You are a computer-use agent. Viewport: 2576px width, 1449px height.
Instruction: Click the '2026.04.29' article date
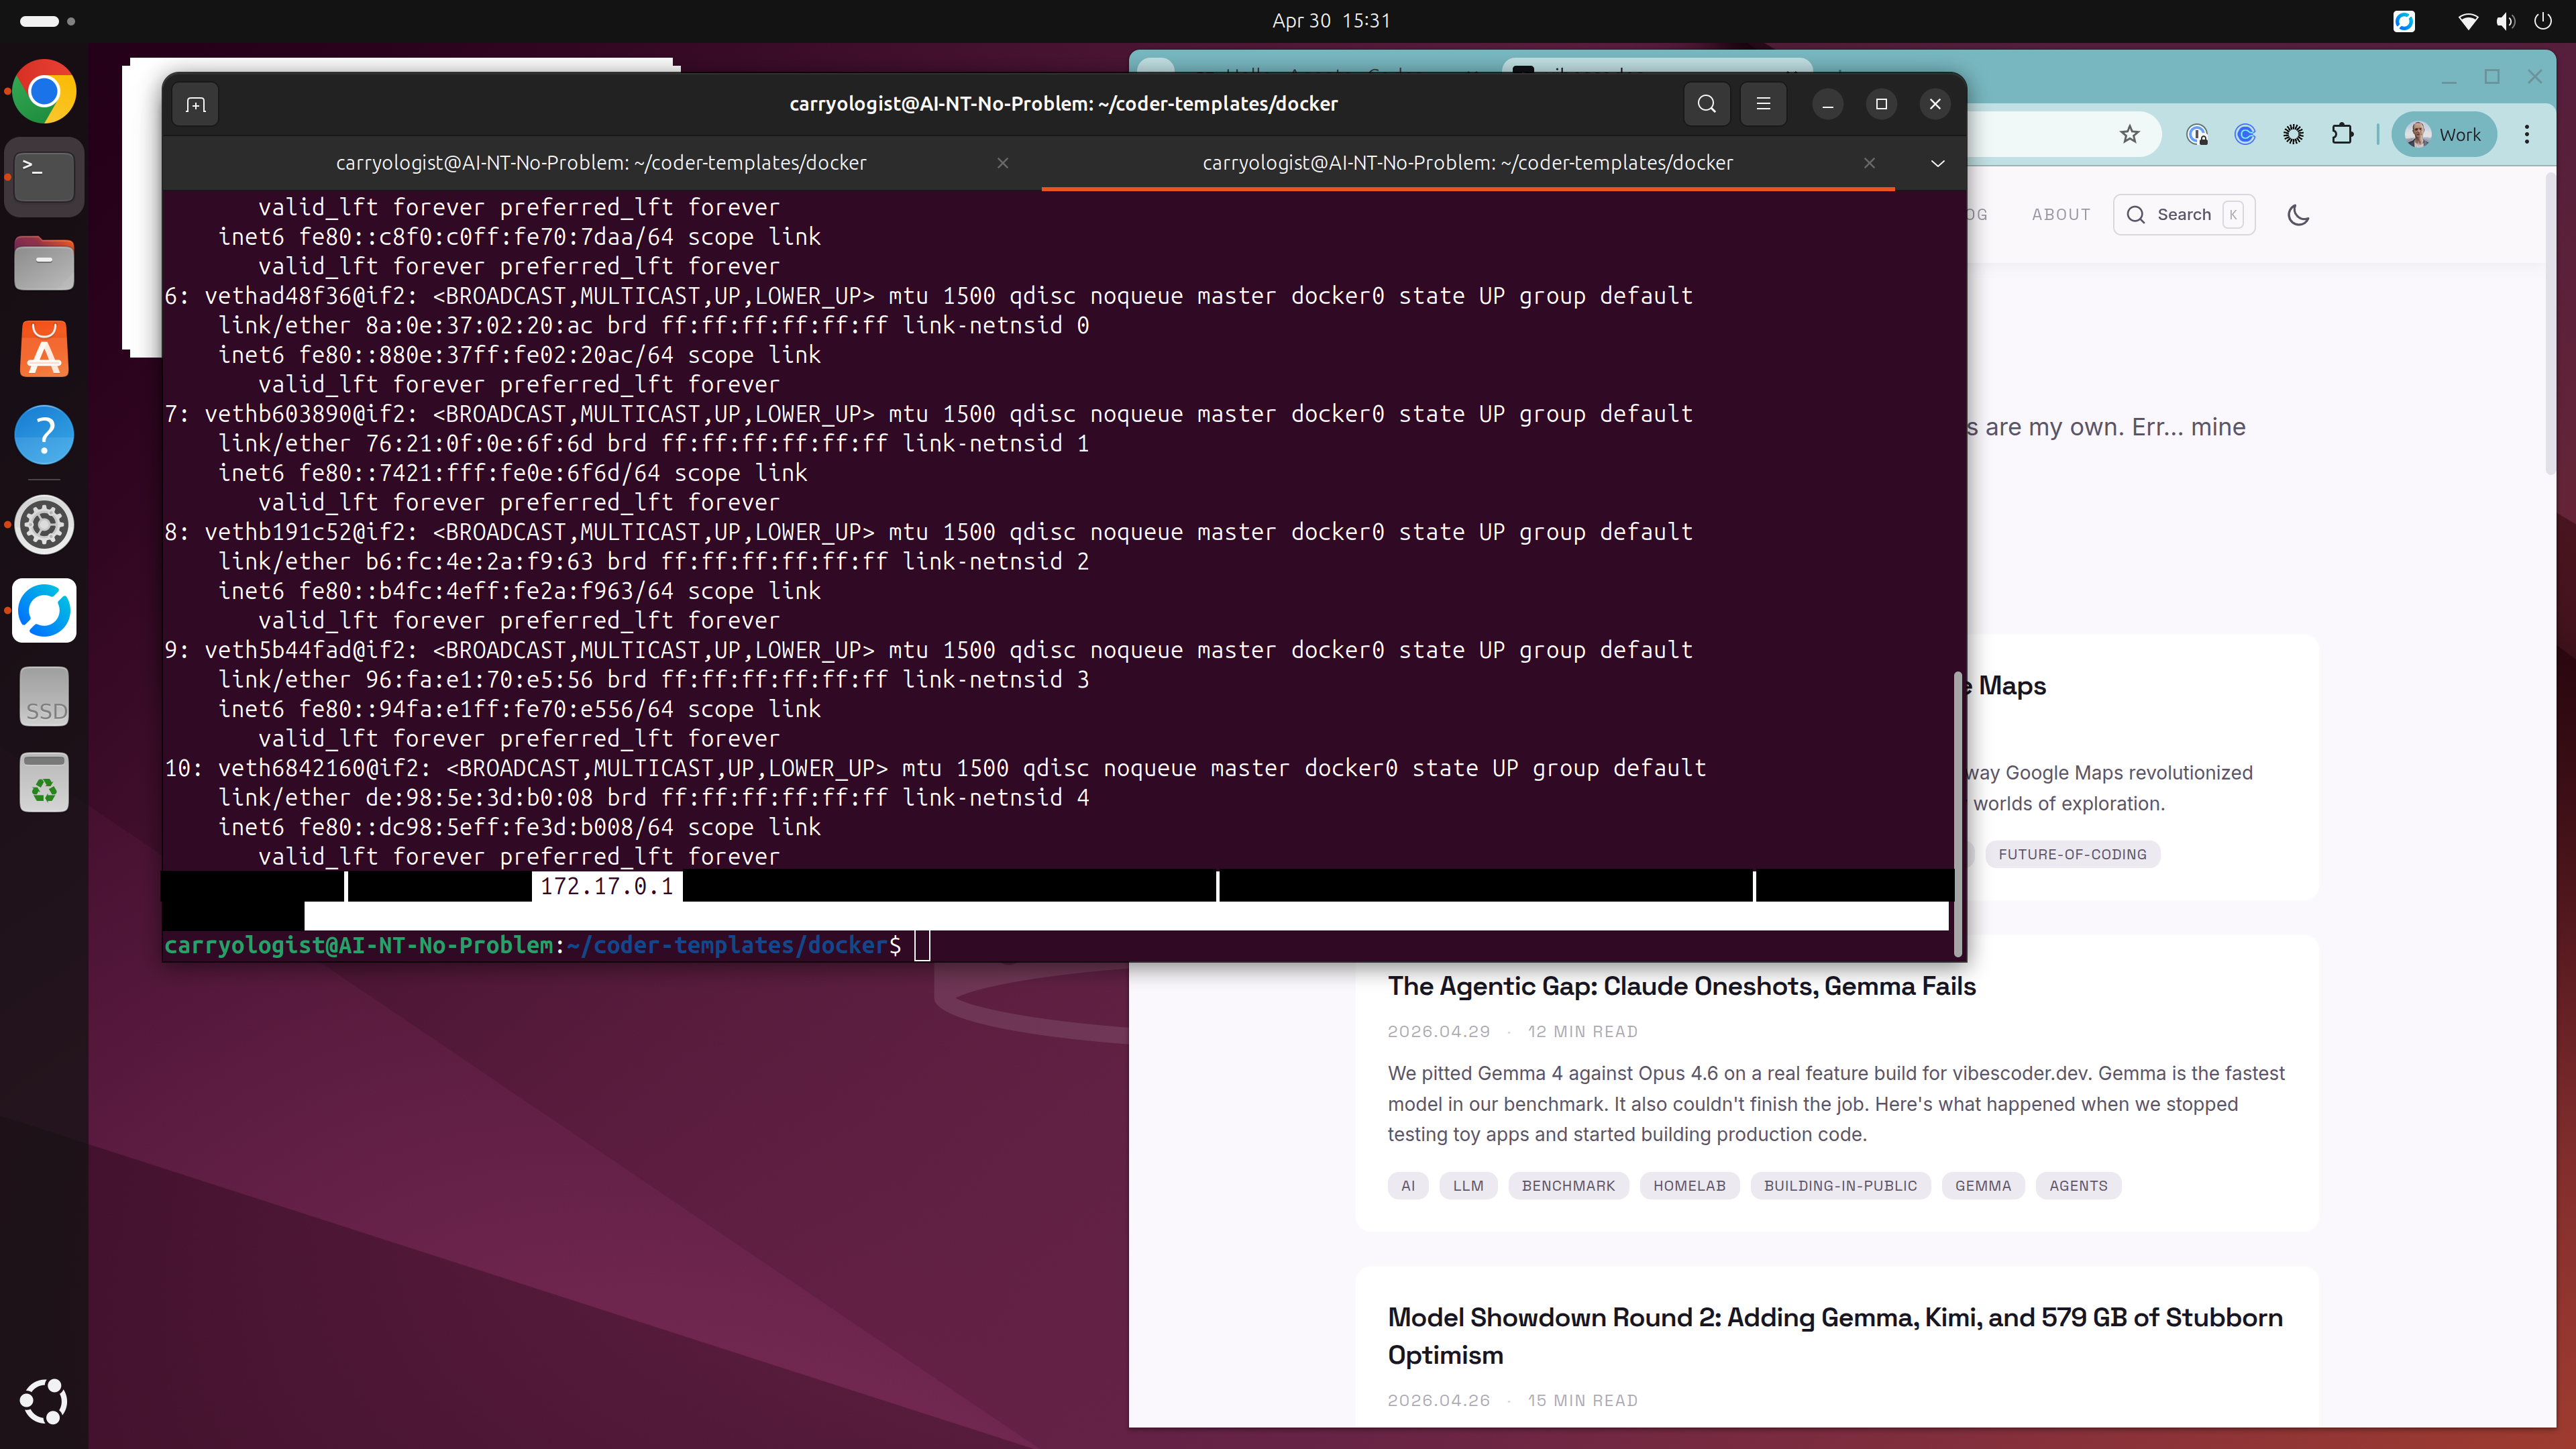pos(1438,1032)
